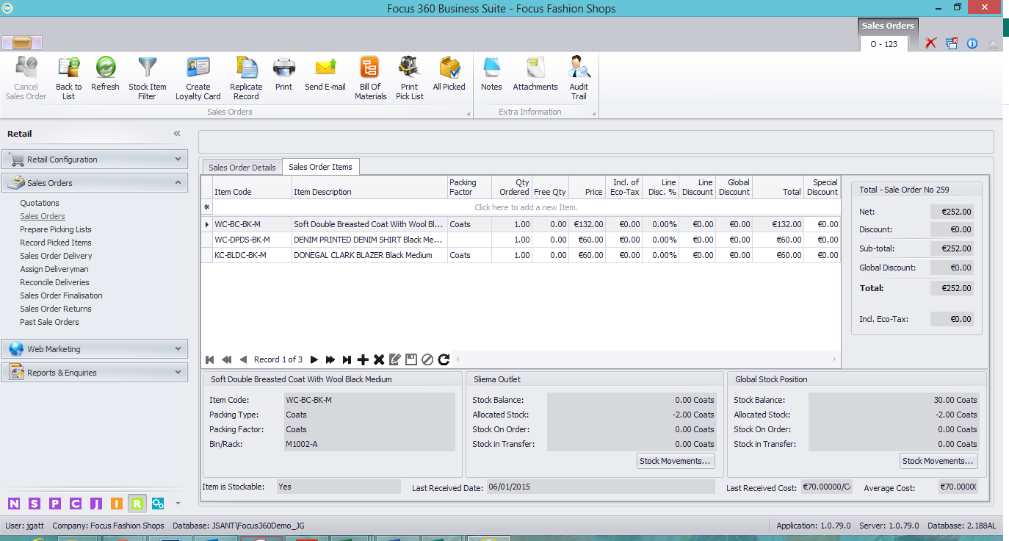
Task: Collapse the Retail navigation pane
Action: 177,134
